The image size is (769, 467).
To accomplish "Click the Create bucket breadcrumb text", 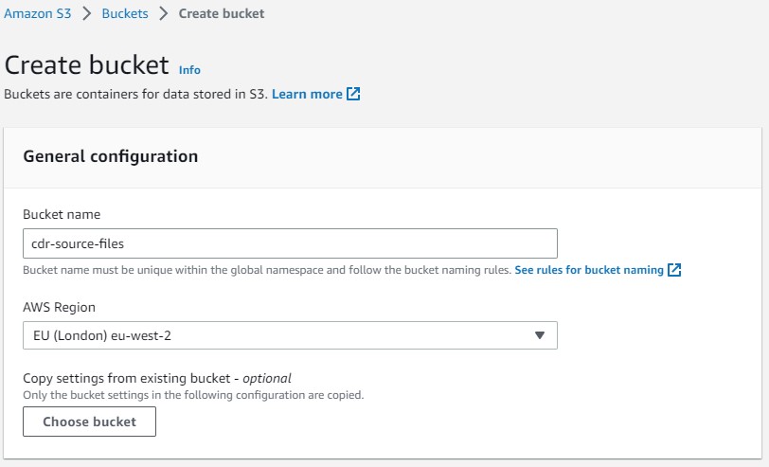I will point(222,13).
